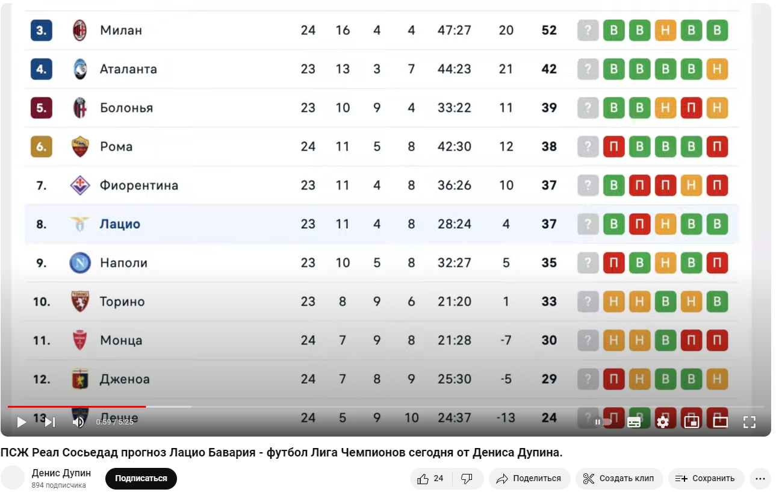Like the video with thumbs up
The width and height of the screenshot is (779, 498).
pos(430,479)
